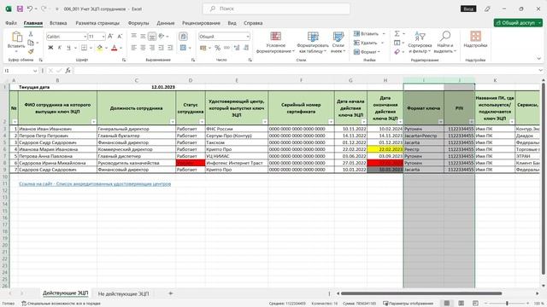
Task: Pick the font color red A swatch
Action: [114, 48]
